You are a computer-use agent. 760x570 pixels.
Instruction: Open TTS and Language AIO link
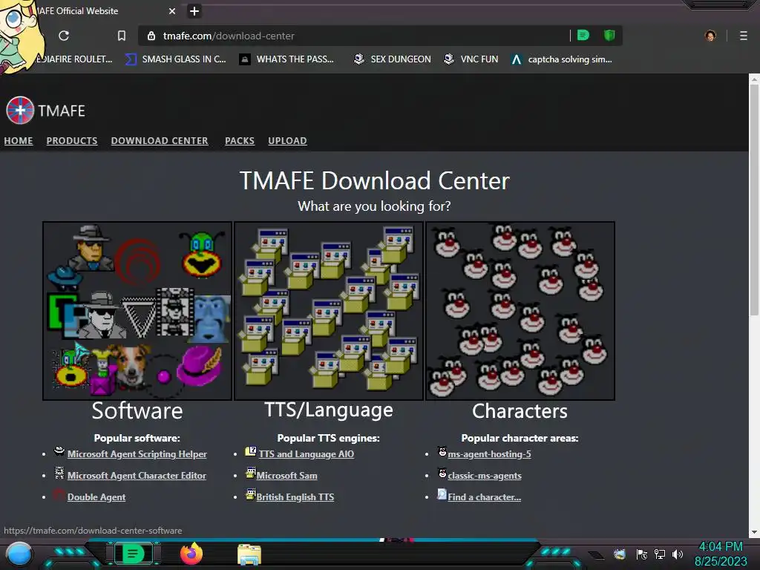pyautogui.click(x=307, y=454)
